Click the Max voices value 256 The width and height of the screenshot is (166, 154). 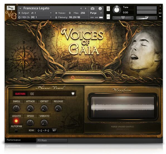coord(83,13)
